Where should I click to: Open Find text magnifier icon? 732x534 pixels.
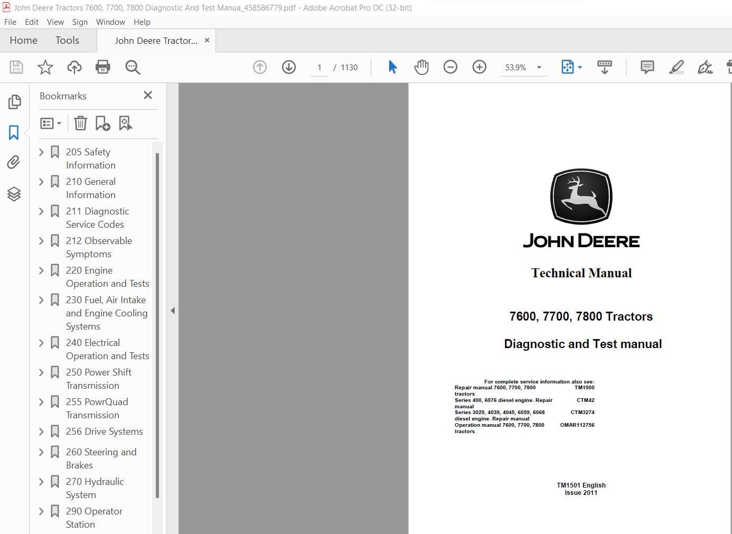coord(133,67)
